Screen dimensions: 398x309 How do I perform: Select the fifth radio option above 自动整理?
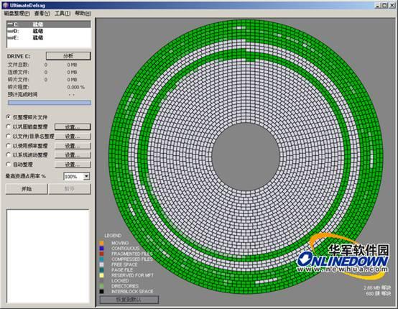(x=9, y=155)
